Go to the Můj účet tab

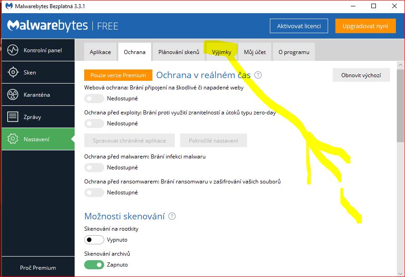tap(255, 52)
